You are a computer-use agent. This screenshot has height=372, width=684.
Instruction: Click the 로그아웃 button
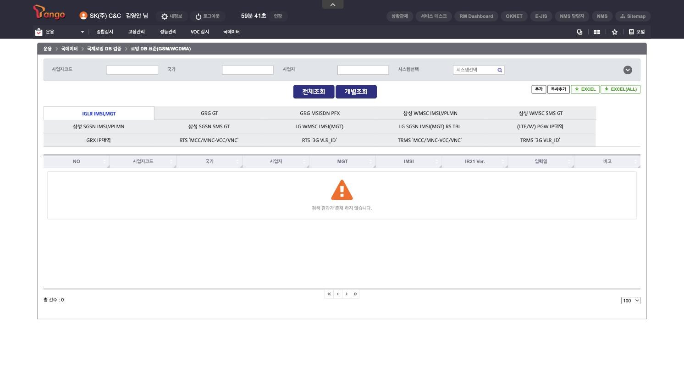tap(207, 16)
